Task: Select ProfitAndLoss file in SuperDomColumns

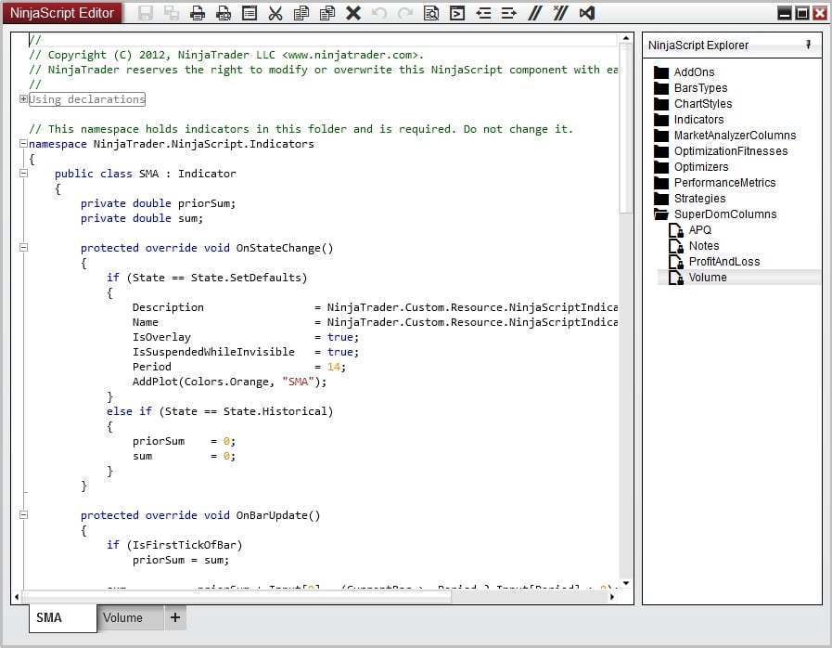Action: pyautogui.click(x=723, y=262)
